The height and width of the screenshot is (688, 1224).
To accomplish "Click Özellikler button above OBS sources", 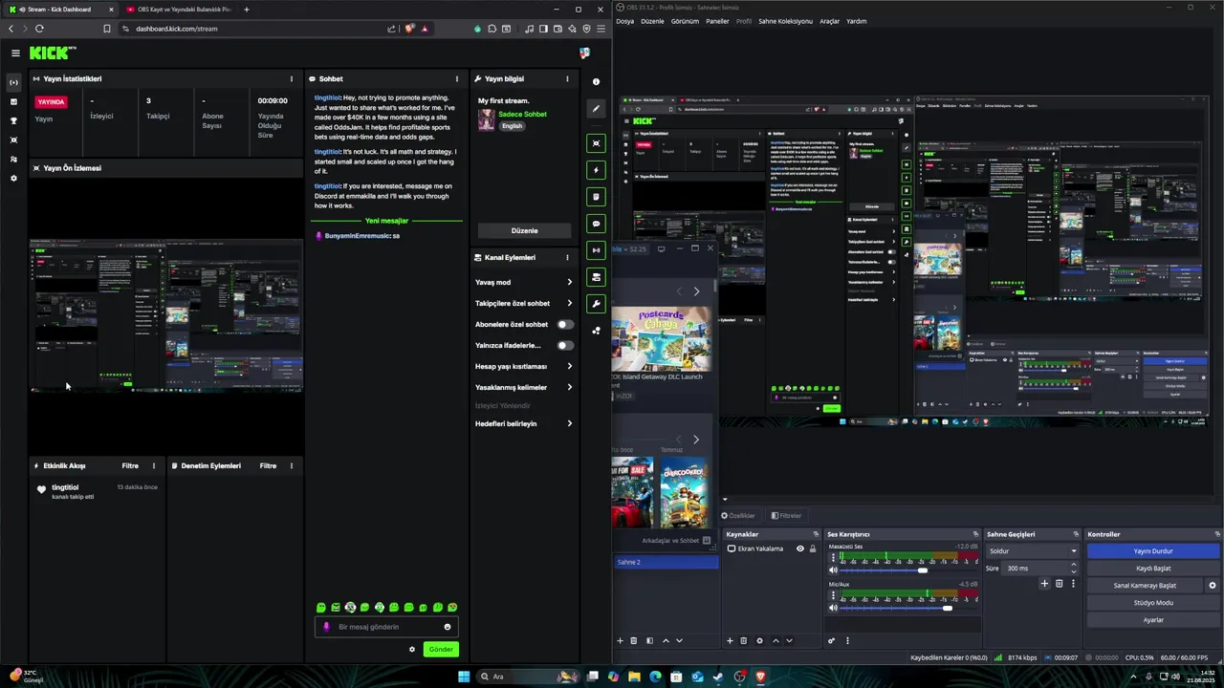I will 738,516.
